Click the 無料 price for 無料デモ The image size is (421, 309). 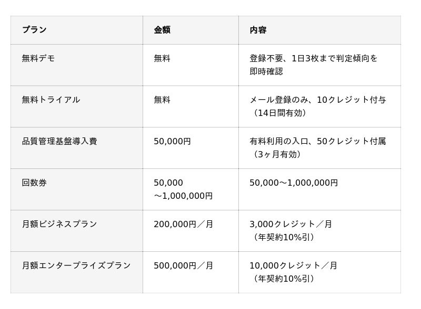point(162,58)
